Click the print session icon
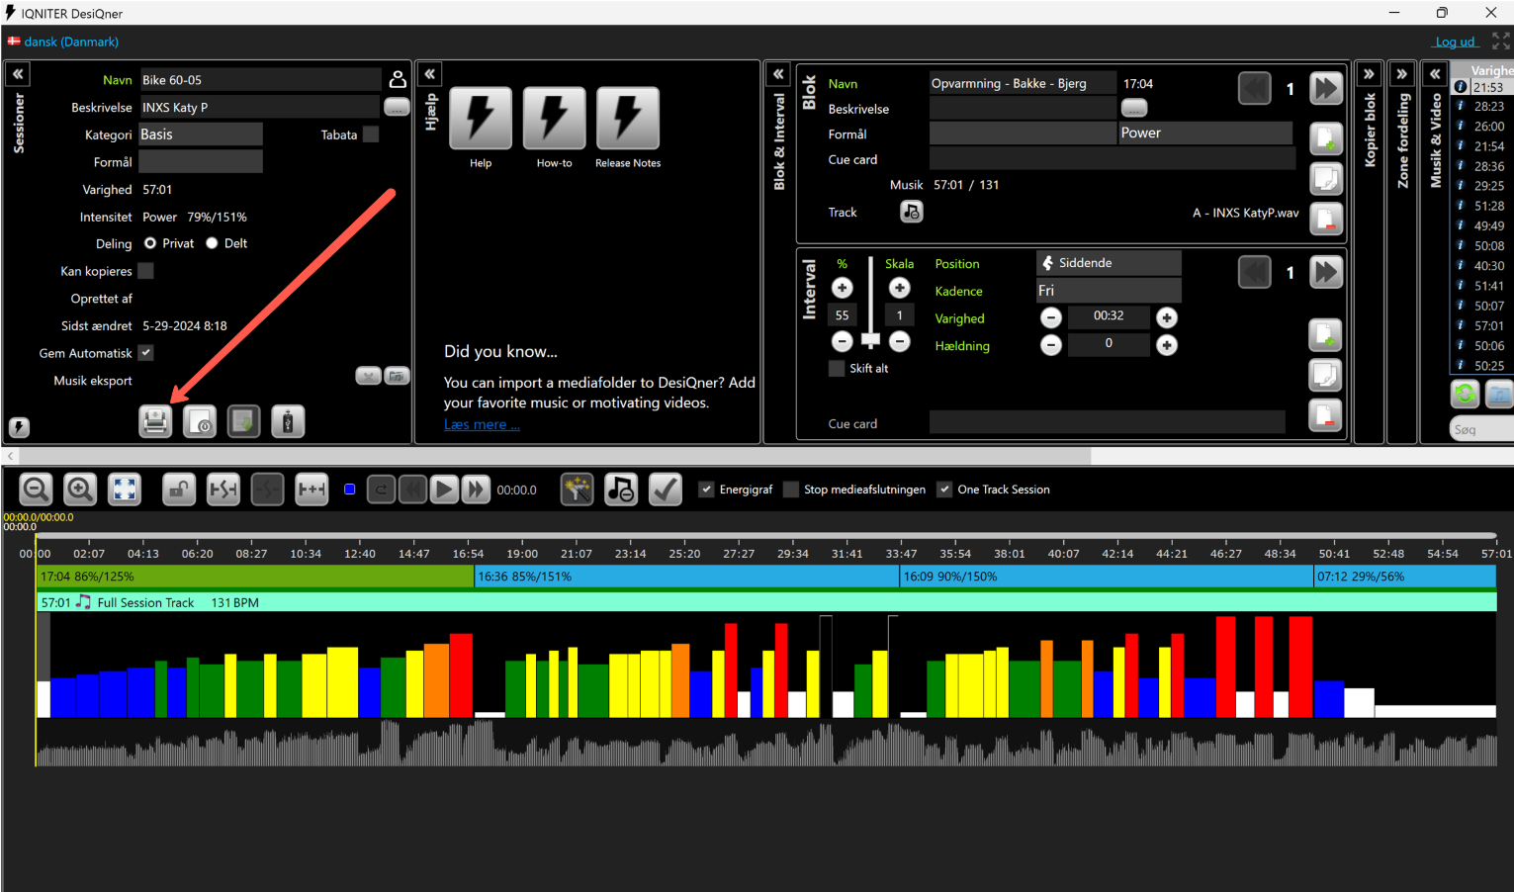Screen dimensions: 1514x892 coord(155,422)
